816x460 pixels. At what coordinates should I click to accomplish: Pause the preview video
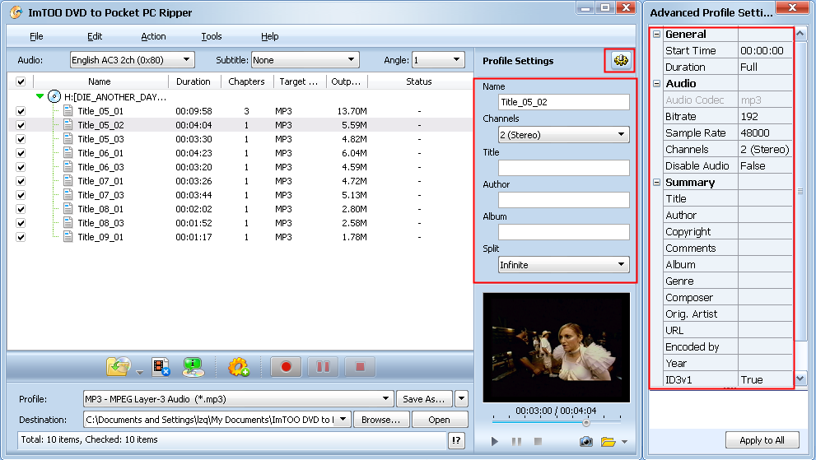point(516,441)
